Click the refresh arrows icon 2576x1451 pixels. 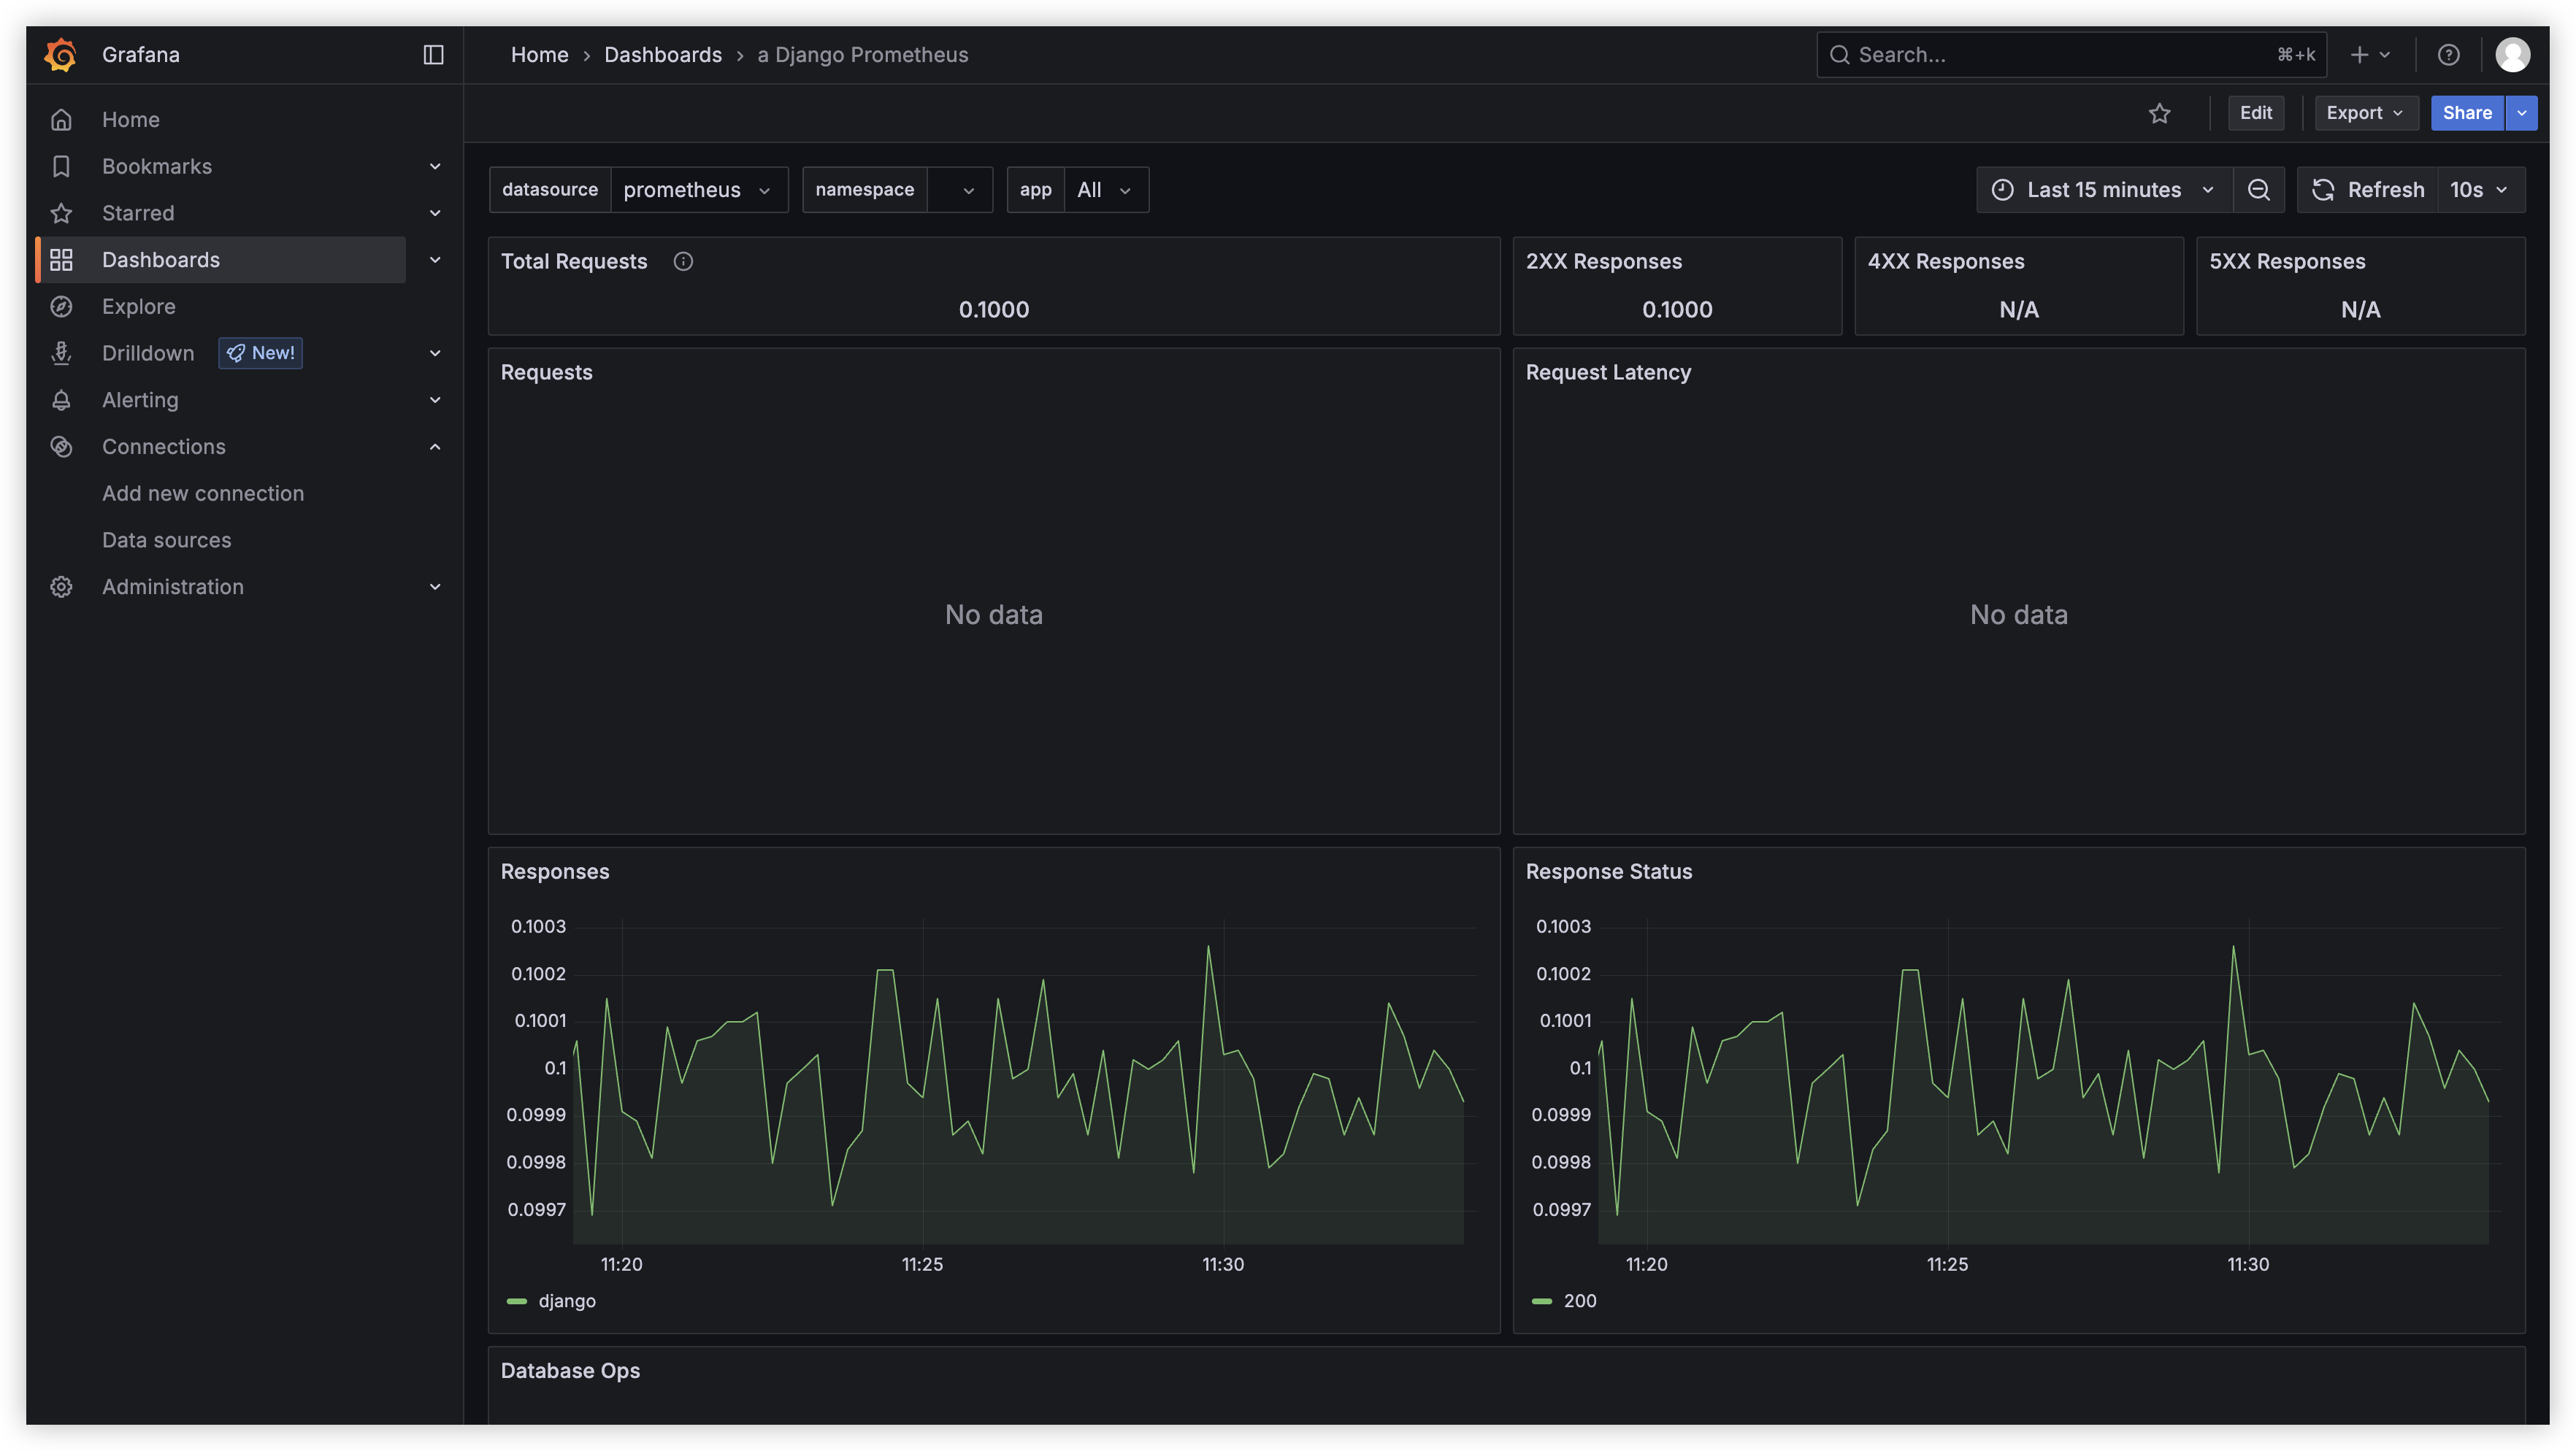[x=2322, y=190]
